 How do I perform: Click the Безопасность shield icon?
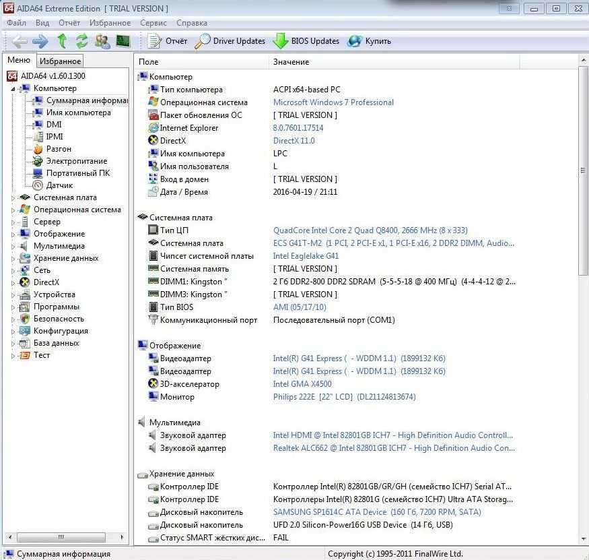(x=25, y=319)
